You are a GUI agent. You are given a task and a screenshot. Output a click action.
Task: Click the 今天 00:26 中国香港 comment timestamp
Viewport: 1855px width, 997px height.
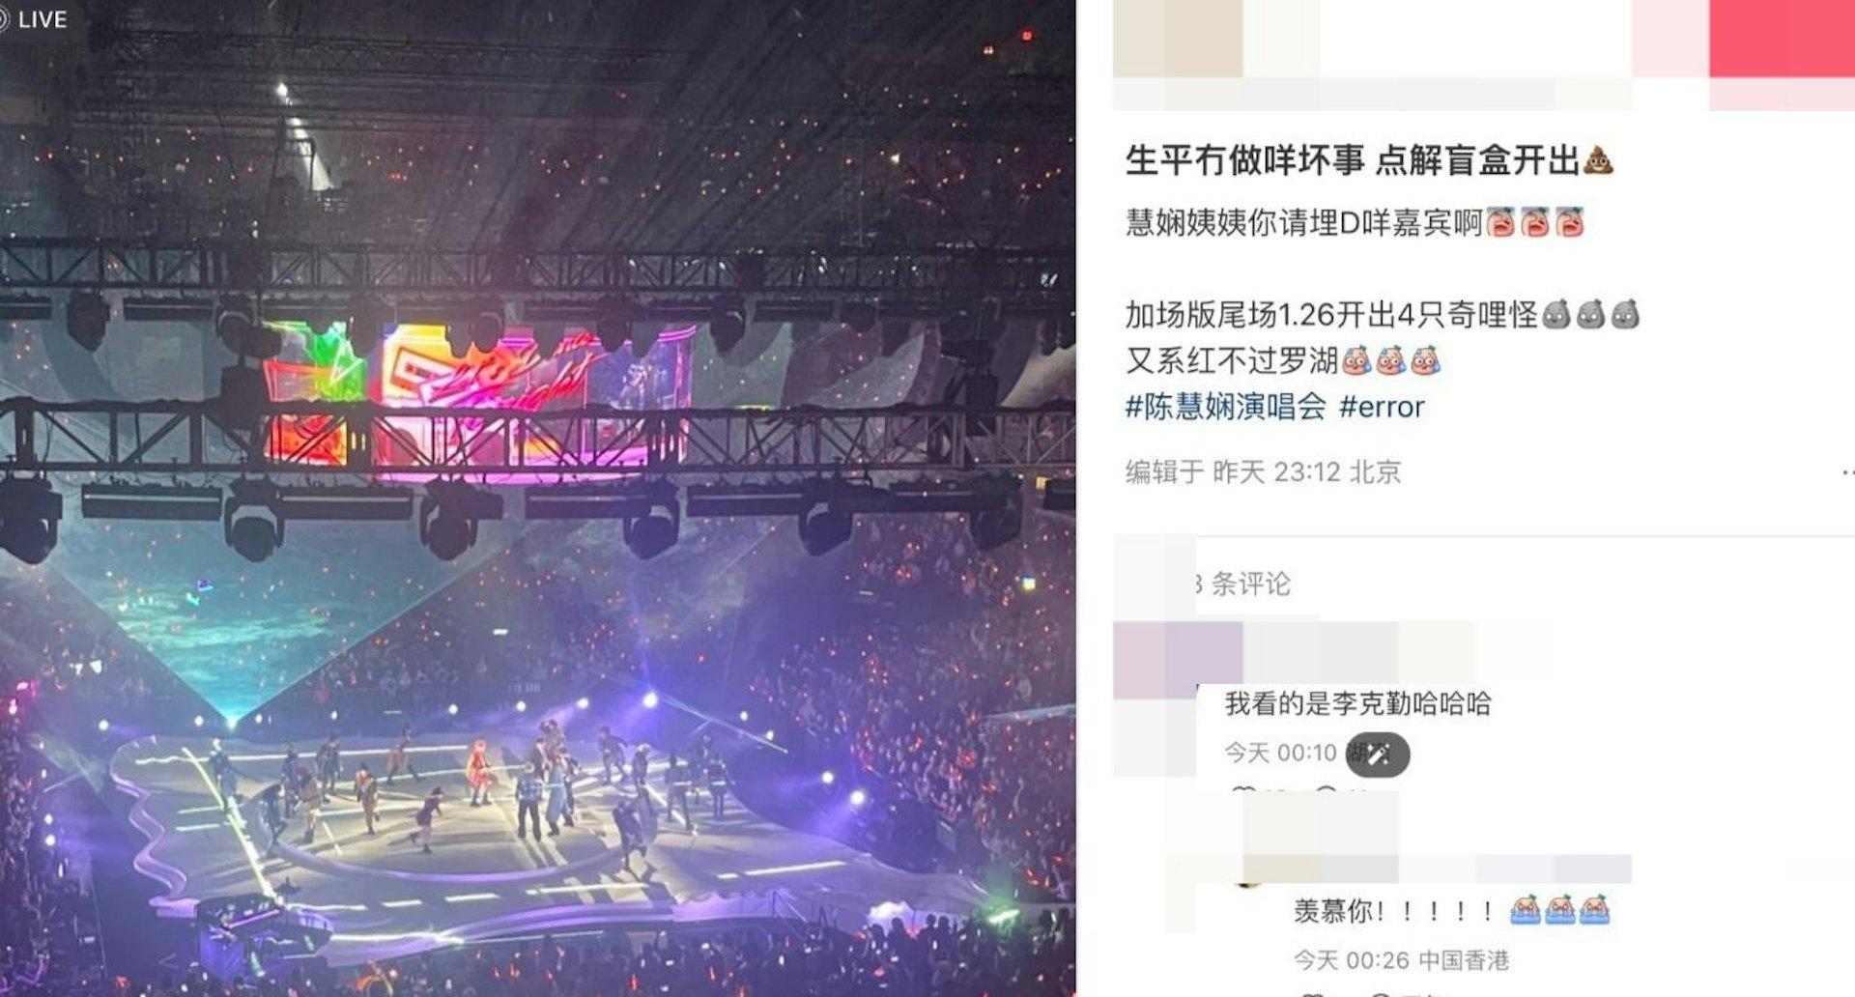click(1401, 959)
